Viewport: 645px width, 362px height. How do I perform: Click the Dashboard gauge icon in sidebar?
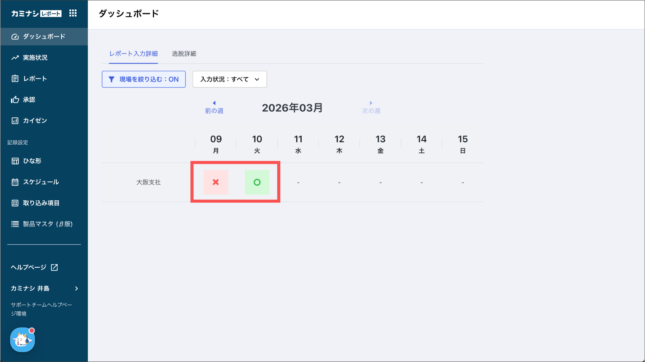(x=15, y=37)
